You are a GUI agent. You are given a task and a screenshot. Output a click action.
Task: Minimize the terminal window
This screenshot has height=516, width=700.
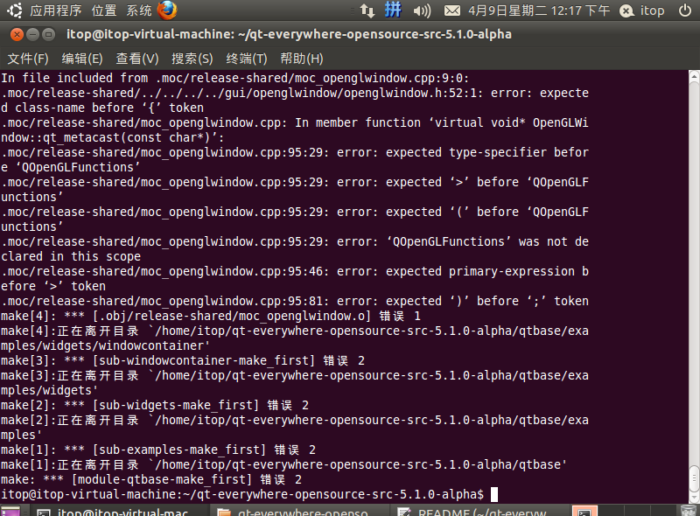(32, 34)
